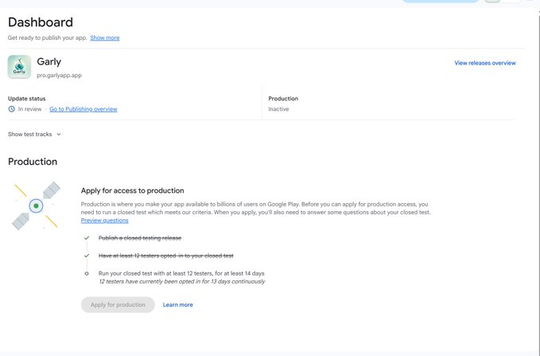
Task: Click the In review status text
Action: [x=29, y=109]
